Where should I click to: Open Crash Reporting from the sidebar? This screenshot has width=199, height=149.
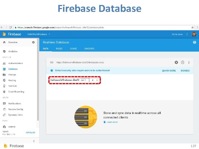16,92
